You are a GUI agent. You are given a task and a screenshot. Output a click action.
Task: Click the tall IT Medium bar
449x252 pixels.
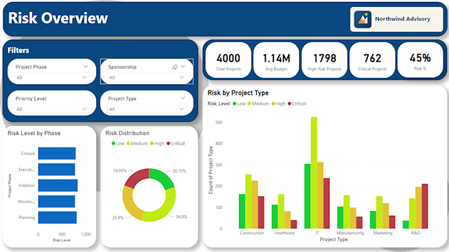pyautogui.click(x=314, y=173)
